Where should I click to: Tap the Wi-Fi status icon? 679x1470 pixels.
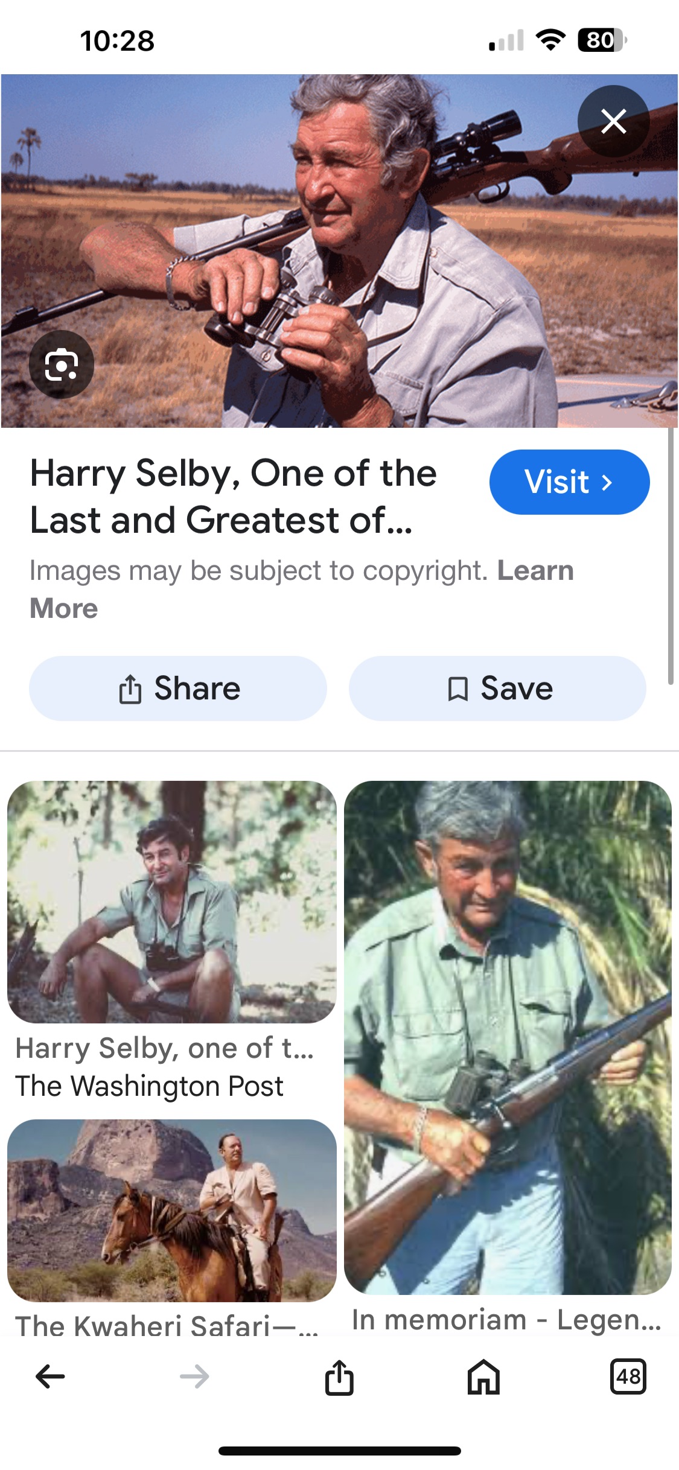click(550, 40)
